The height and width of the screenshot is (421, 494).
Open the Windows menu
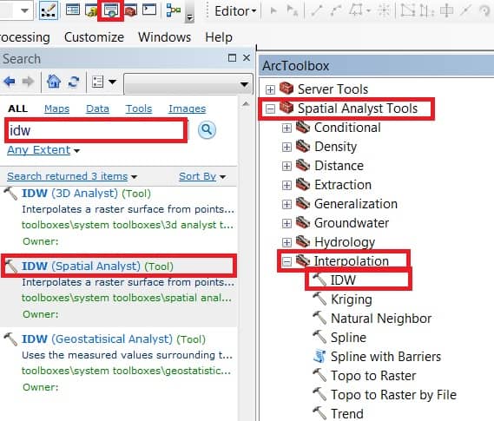tap(164, 37)
